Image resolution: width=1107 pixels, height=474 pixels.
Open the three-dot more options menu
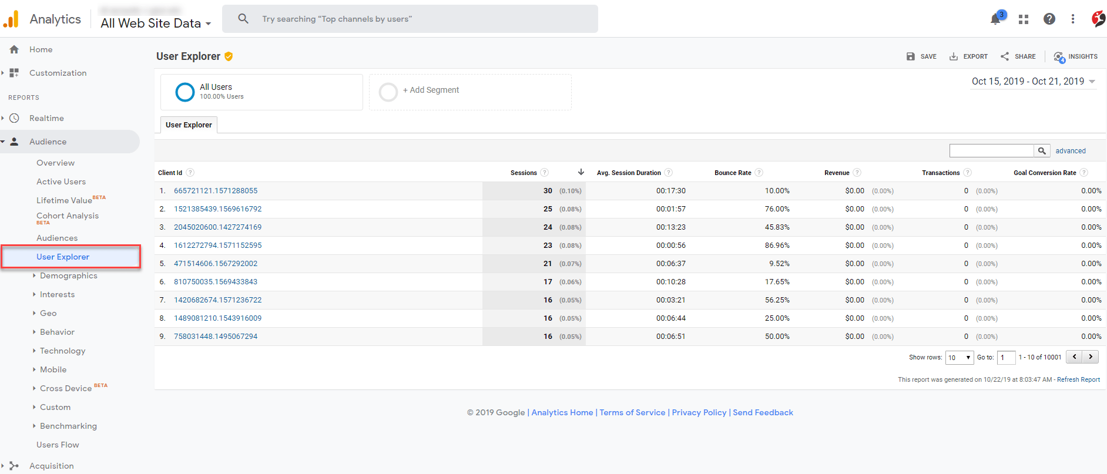(x=1073, y=19)
